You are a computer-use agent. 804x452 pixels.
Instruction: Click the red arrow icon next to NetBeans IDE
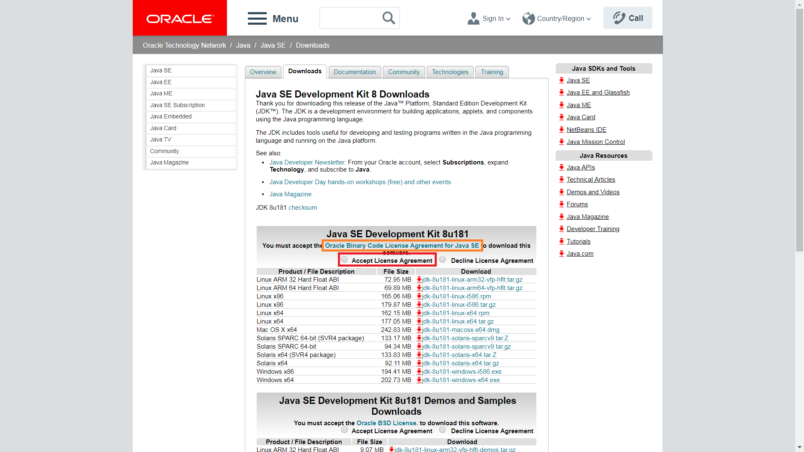[562, 129]
